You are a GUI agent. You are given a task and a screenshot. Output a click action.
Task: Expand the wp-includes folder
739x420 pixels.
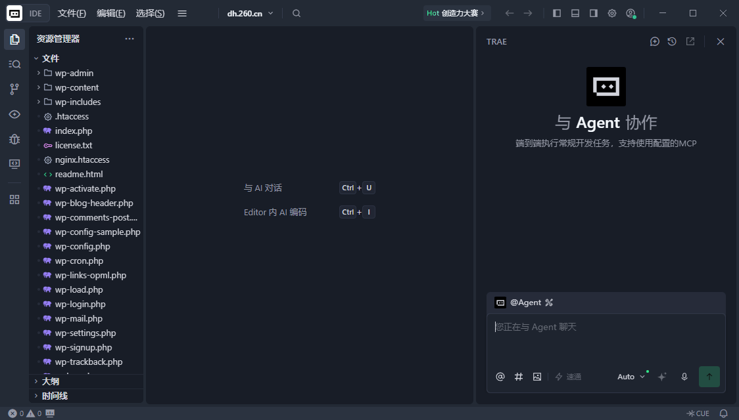[x=87, y=102]
